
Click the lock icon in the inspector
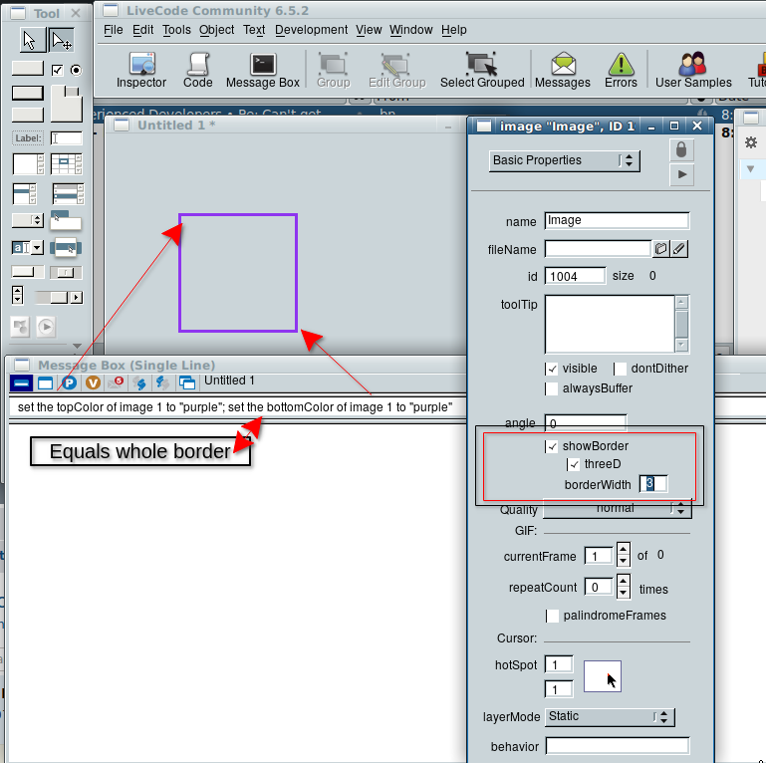click(681, 149)
